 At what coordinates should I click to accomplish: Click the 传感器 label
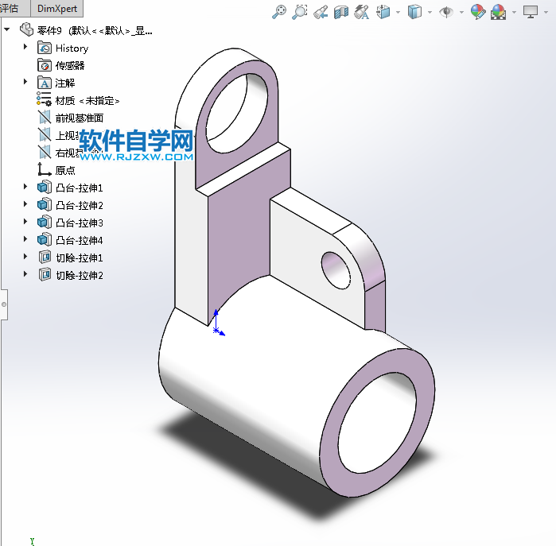70,65
